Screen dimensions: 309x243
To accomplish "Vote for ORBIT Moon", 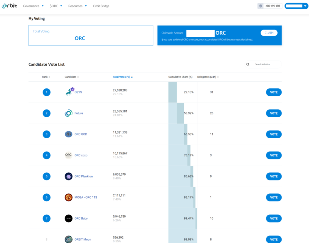I will (274, 239).
